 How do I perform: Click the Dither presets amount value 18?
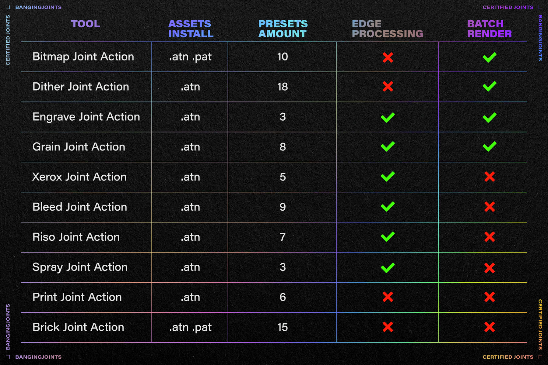283,87
